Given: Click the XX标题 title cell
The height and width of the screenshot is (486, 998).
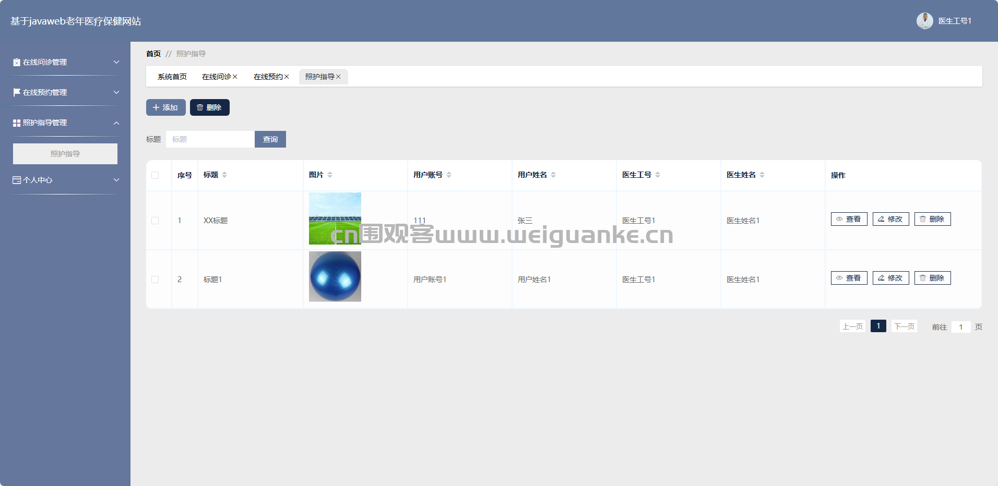Looking at the screenshot, I should coord(216,221).
